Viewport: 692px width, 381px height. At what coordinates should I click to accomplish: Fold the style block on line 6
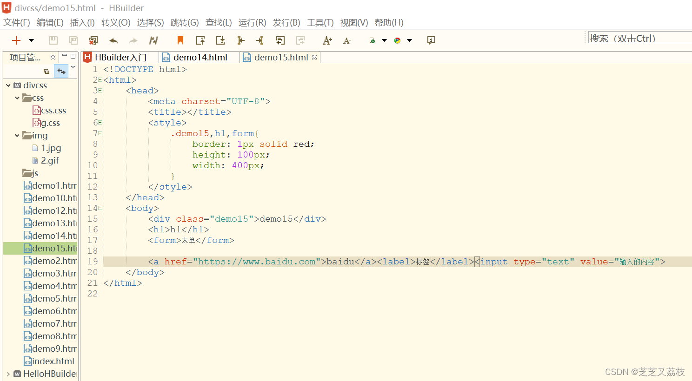point(100,123)
